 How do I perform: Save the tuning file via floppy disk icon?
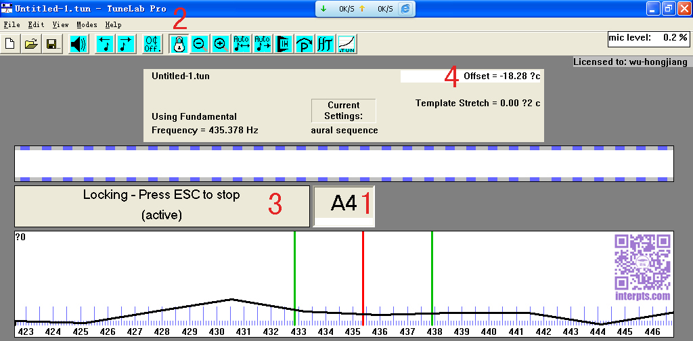pos(51,45)
